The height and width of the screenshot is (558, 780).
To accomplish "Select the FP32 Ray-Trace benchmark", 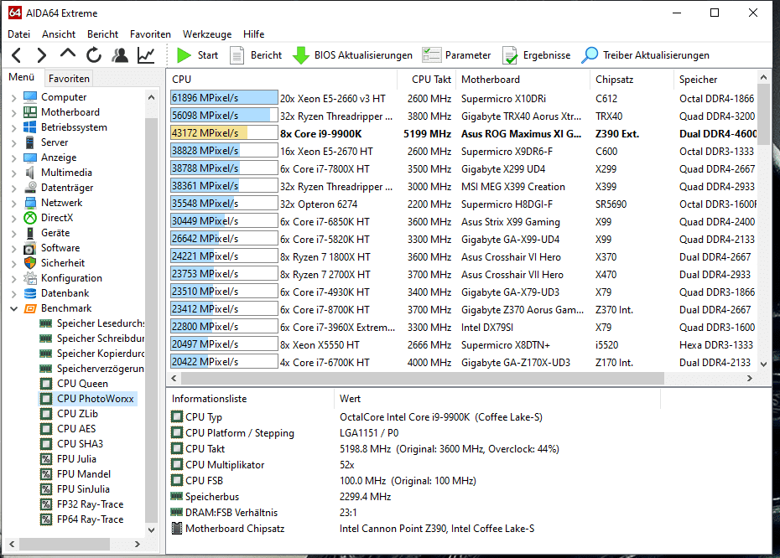I will (x=82, y=504).
